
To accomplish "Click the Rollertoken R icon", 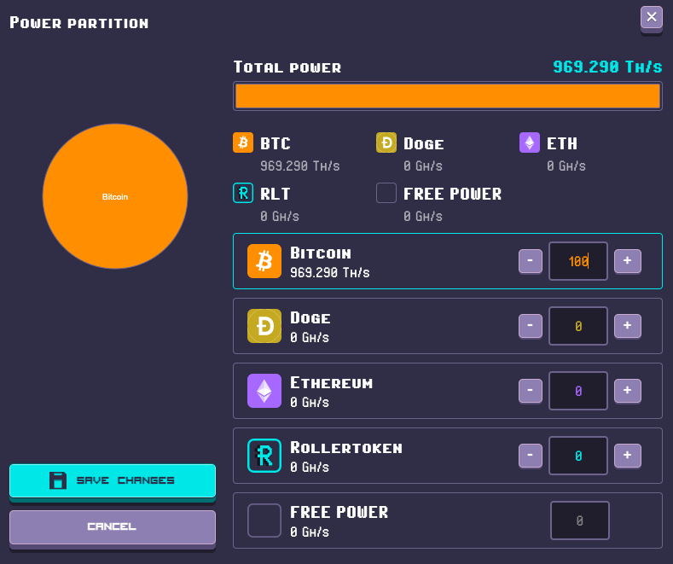I will (x=264, y=456).
